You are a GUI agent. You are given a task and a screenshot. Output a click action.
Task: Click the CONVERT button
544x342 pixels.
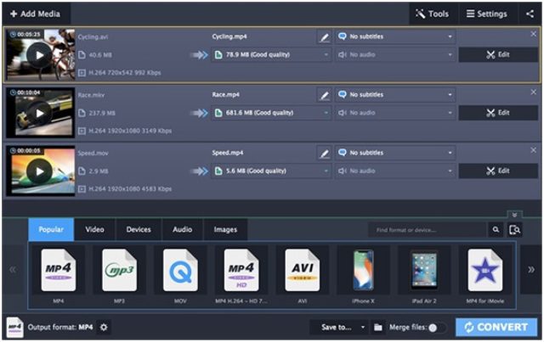point(496,327)
